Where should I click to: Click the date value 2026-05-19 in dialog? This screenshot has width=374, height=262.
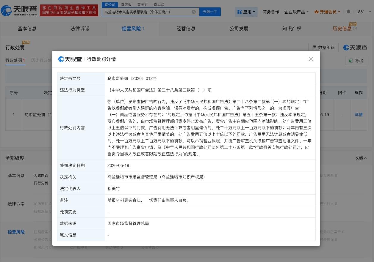[118, 165]
